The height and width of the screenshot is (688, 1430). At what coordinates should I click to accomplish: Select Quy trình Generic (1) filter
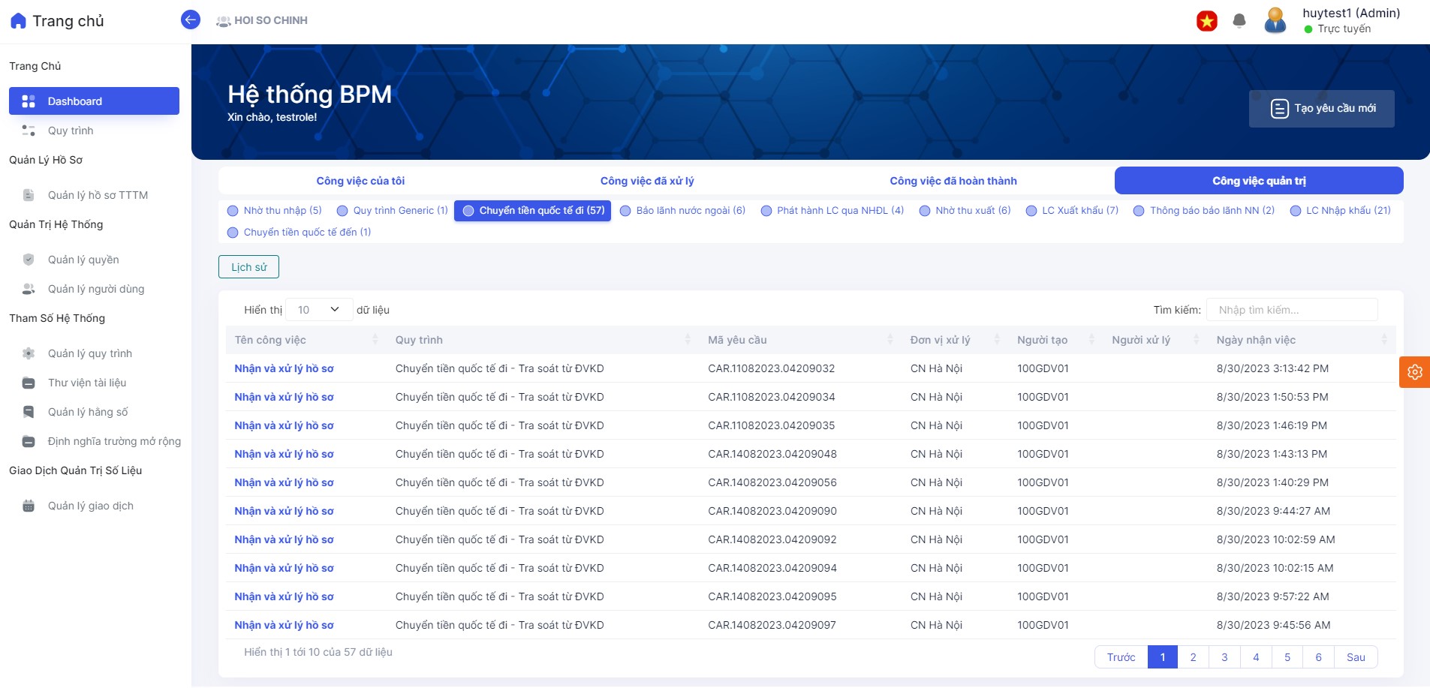click(x=393, y=211)
